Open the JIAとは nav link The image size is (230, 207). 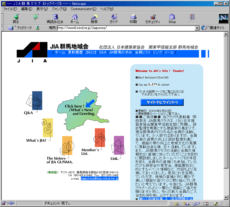[91, 52]
